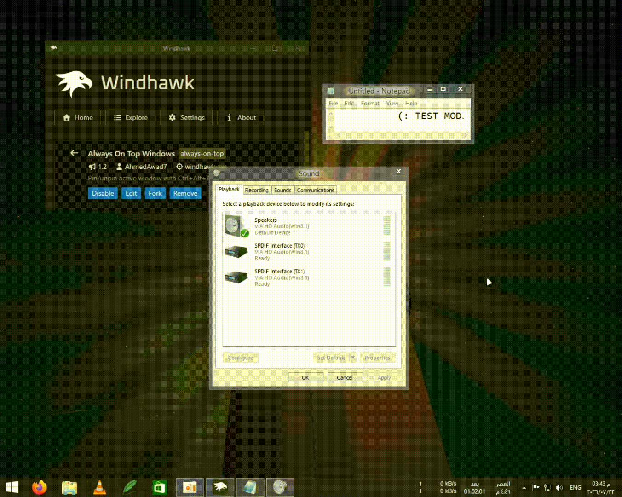This screenshot has width=622, height=497.
Task: Open the Windhawk About page
Action: pos(241,117)
